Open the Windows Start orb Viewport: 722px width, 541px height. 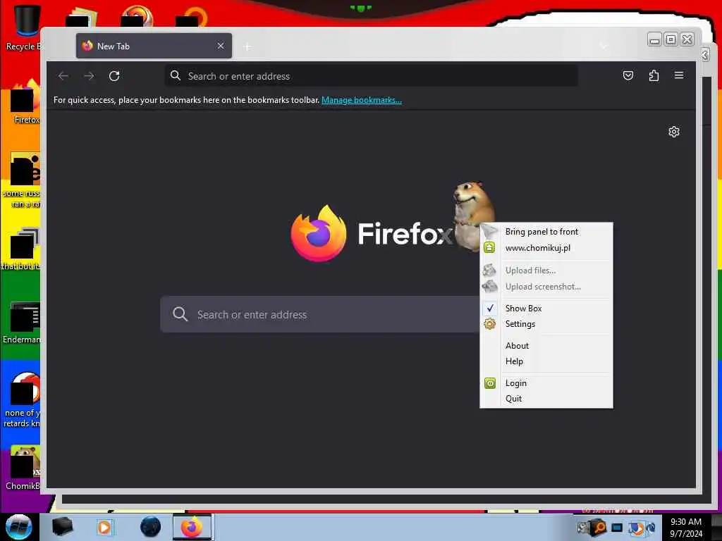(x=19, y=527)
